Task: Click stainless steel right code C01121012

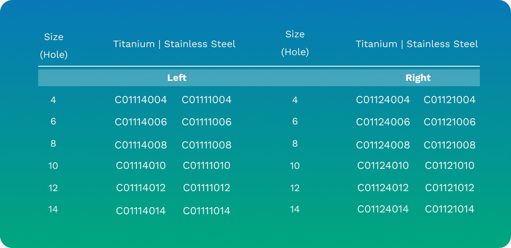Action: 450,188
